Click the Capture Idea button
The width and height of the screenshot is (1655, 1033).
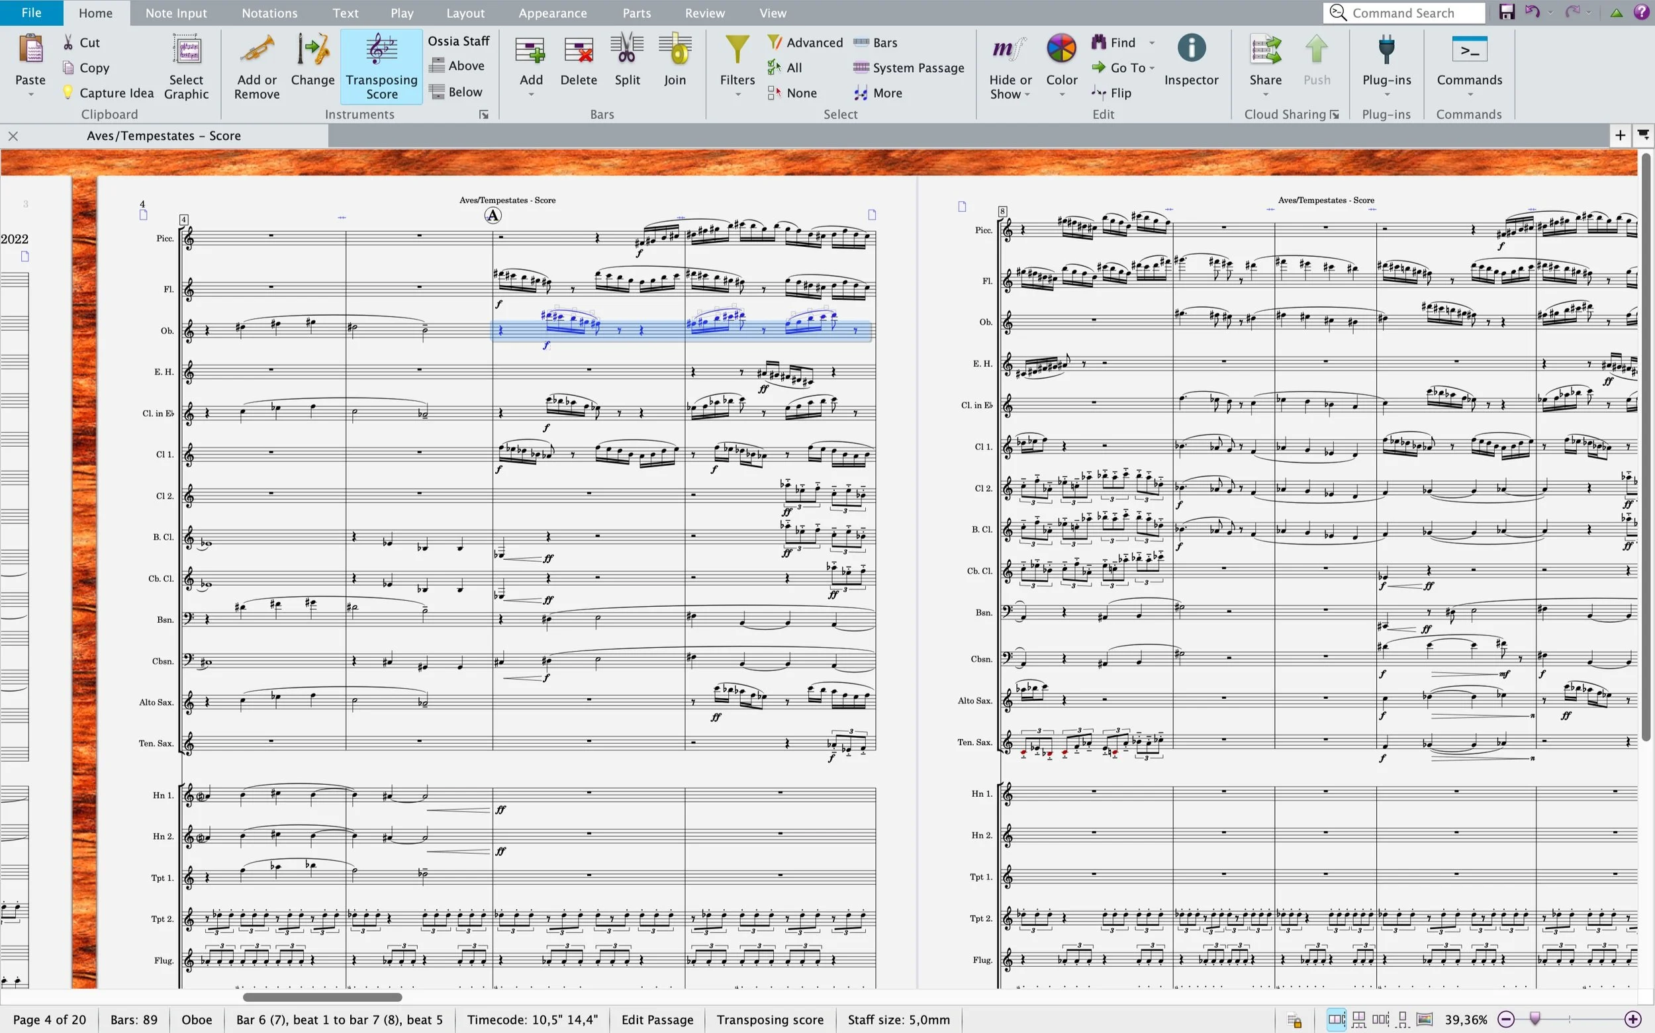click(107, 93)
